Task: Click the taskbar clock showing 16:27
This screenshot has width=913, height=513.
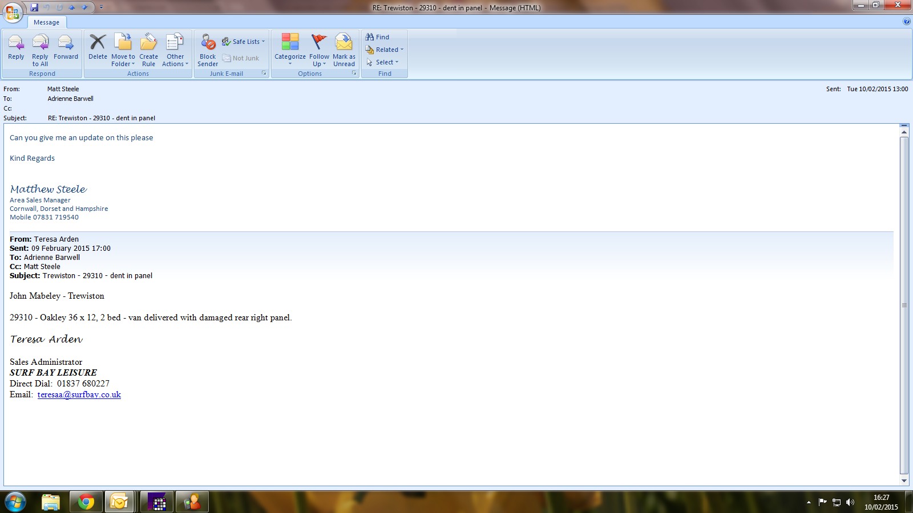Action: click(x=881, y=502)
